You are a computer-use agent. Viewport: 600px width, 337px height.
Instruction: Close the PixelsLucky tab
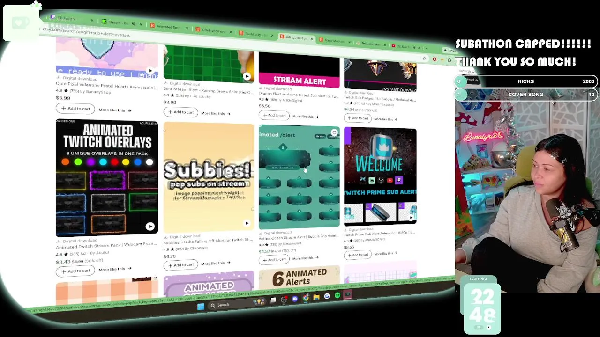273,36
